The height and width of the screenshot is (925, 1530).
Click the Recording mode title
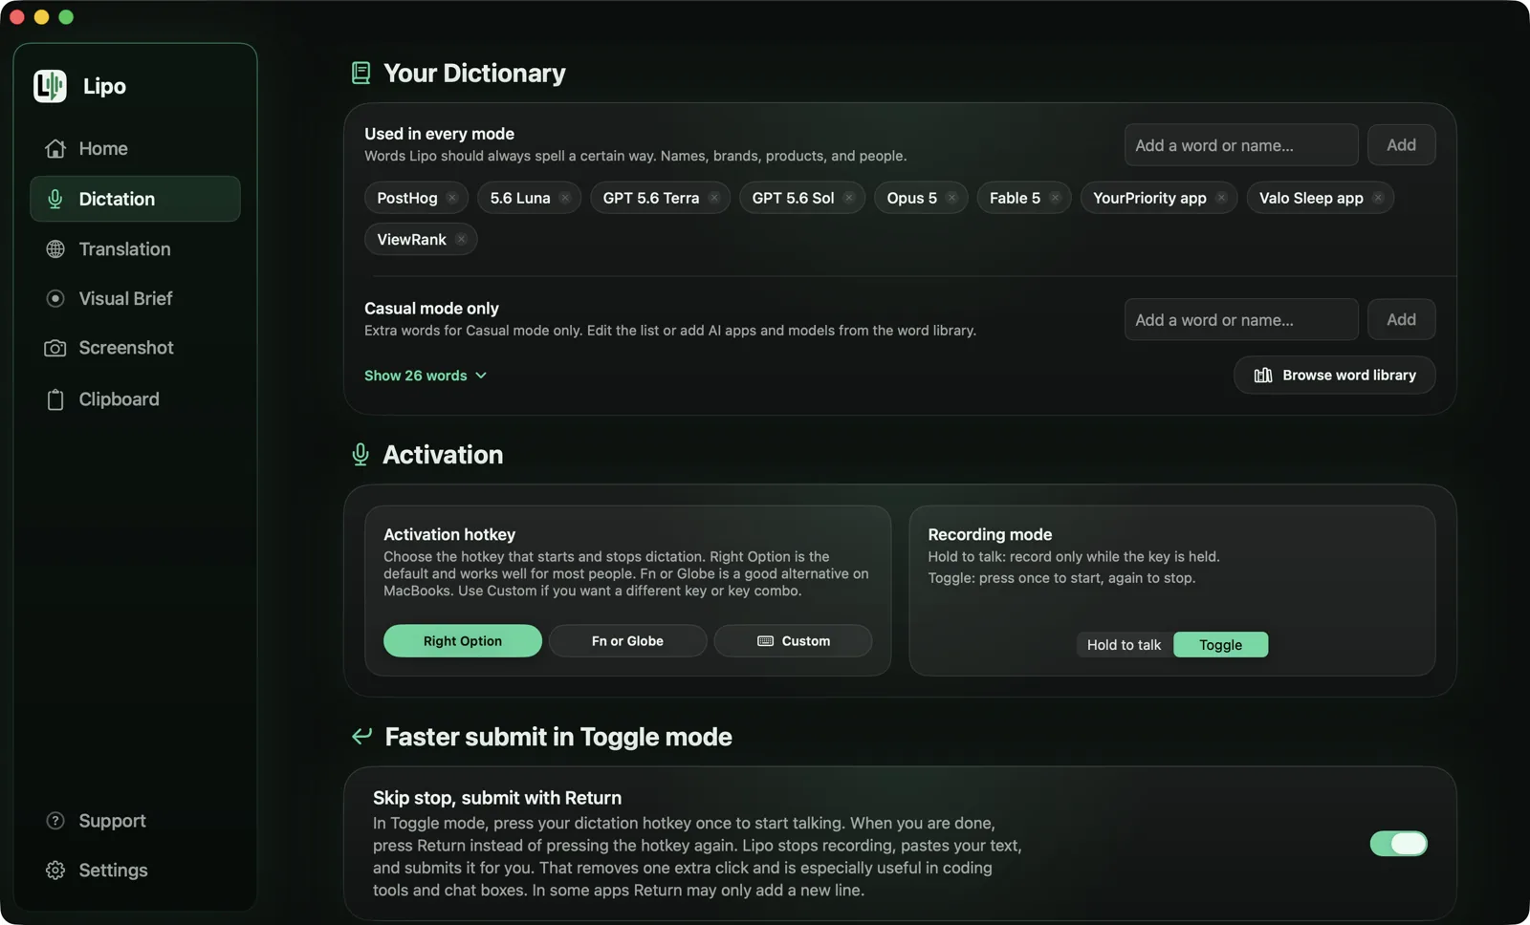point(990,535)
